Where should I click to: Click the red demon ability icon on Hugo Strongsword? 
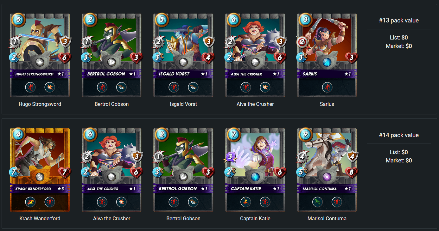pyautogui.click(x=30, y=87)
